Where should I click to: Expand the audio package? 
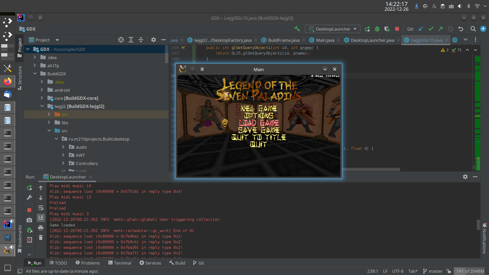[x=63, y=147]
